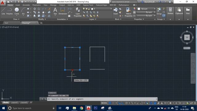The image size is (197, 111).
Task: Toggle Clean Screen in status bar
Action: pos(191,103)
